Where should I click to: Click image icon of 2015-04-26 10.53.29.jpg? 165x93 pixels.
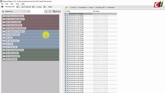coord(68,50)
